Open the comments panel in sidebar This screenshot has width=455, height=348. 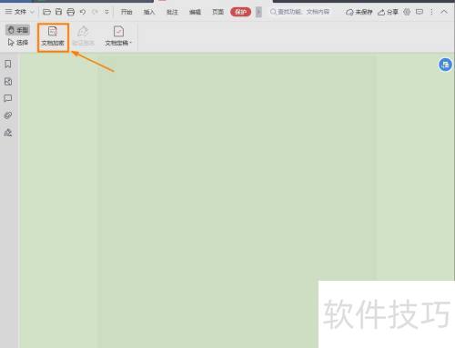[x=8, y=98]
